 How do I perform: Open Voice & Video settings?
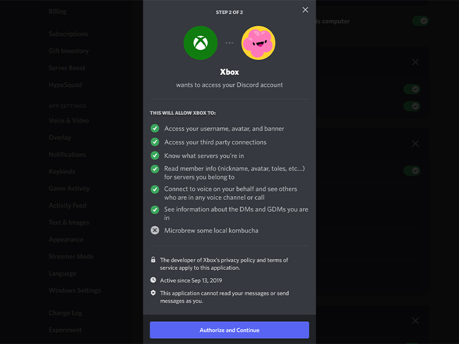69,120
